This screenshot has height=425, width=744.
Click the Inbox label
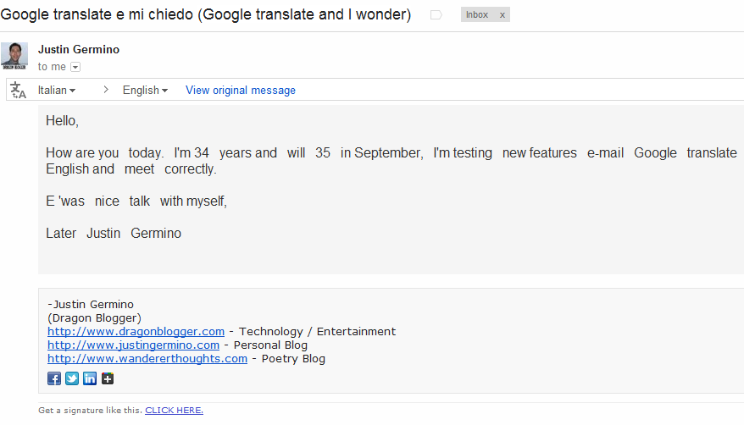click(477, 14)
